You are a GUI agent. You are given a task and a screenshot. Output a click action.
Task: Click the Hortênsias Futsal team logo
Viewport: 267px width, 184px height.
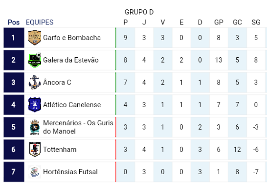pyautogui.click(x=35, y=172)
